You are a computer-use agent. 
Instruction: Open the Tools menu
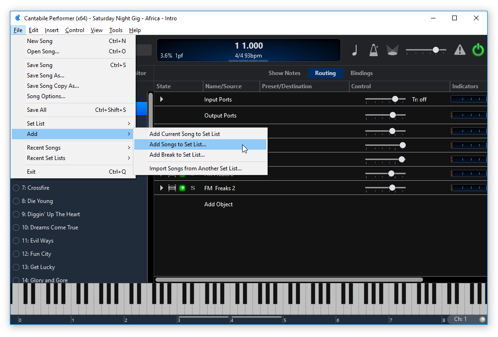tap(115, 30)
